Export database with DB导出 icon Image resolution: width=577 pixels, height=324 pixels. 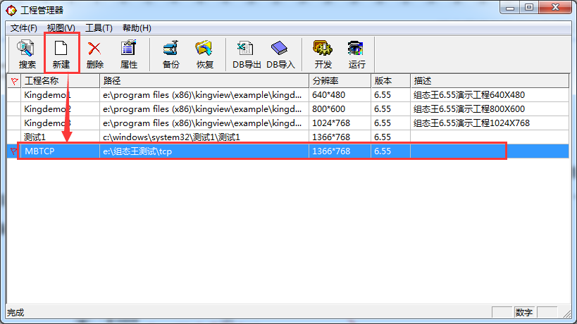tap(247, 54)
